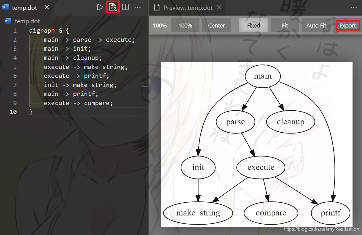Click the Export button
The width and height of the screenshot is (362, 235).
[348, 25]
